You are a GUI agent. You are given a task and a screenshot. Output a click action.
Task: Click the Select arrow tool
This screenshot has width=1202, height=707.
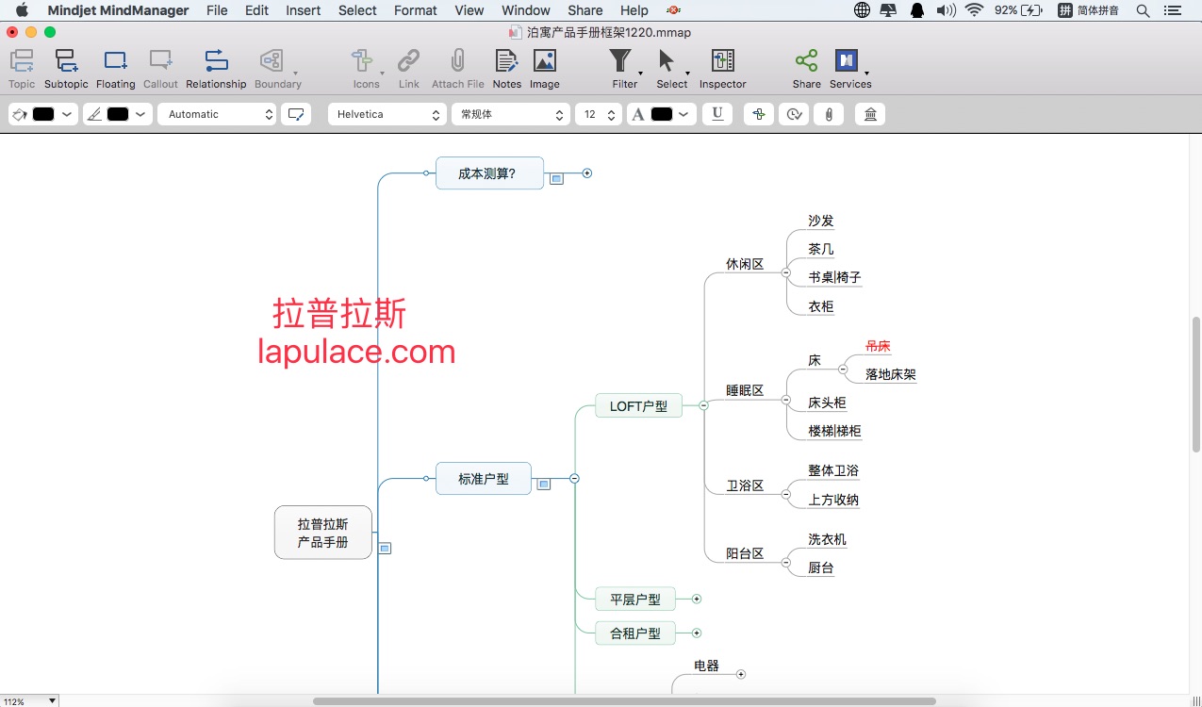coord(667,61)
